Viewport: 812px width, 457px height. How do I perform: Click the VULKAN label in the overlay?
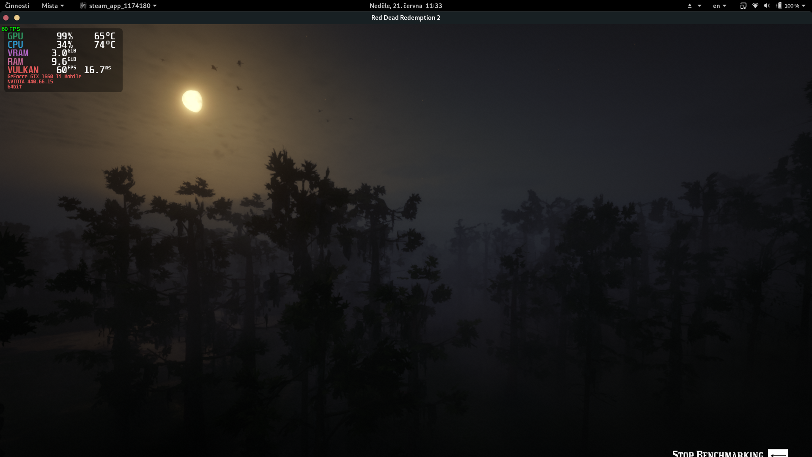[x=23, y=70]
